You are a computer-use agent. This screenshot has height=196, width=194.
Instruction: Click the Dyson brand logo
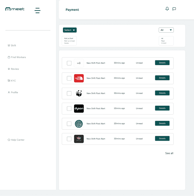79,108
